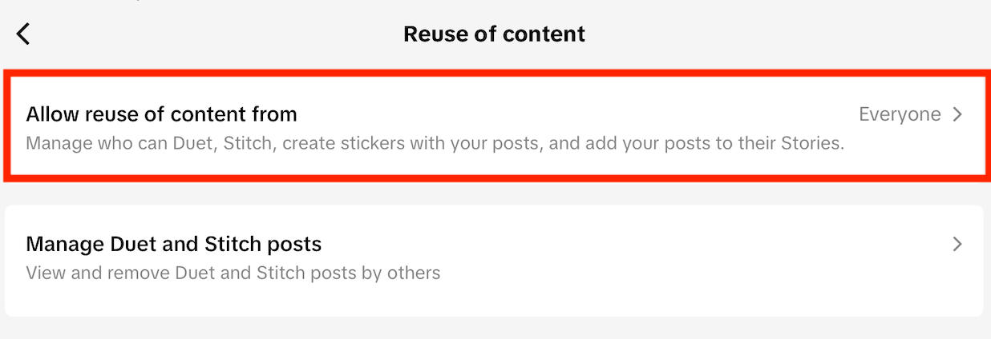
Task: Tap the right arrow on the first row
Action: (957, 114)
